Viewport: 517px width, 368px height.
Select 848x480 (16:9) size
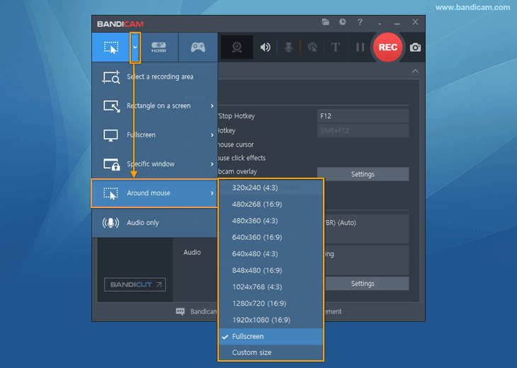click(271, 270)
